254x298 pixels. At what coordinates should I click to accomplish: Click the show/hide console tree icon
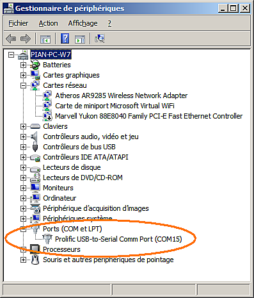point(45,39)
